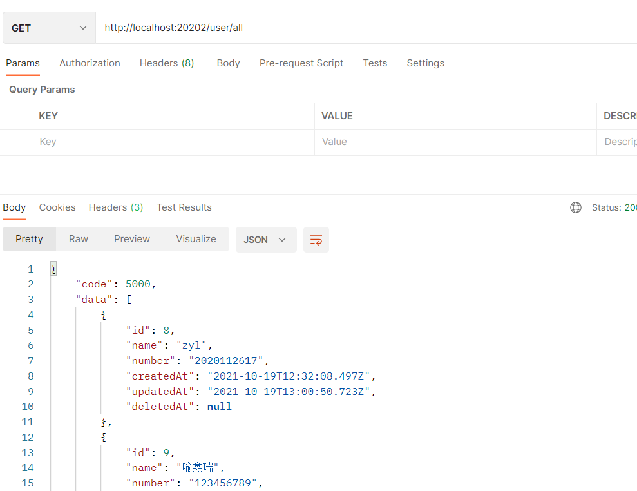637x491 pixels.
Task: Click line number 10 in gutter
Action: [28, 407]
